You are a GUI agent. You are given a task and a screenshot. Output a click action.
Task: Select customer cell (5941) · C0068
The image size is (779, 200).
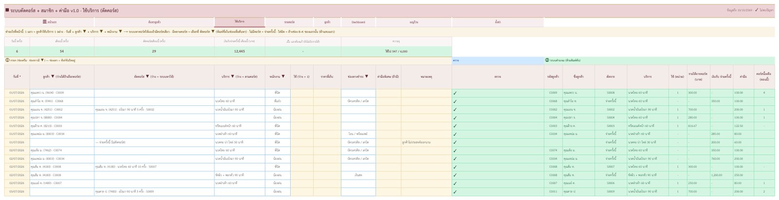coord(62,101)
